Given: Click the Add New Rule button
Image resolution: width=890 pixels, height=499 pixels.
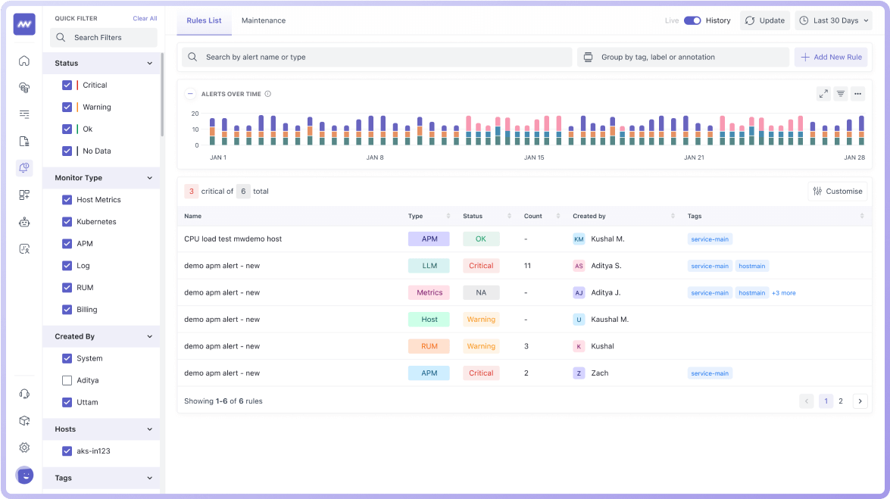Looking at the screenshot, I should click(831, 57).
